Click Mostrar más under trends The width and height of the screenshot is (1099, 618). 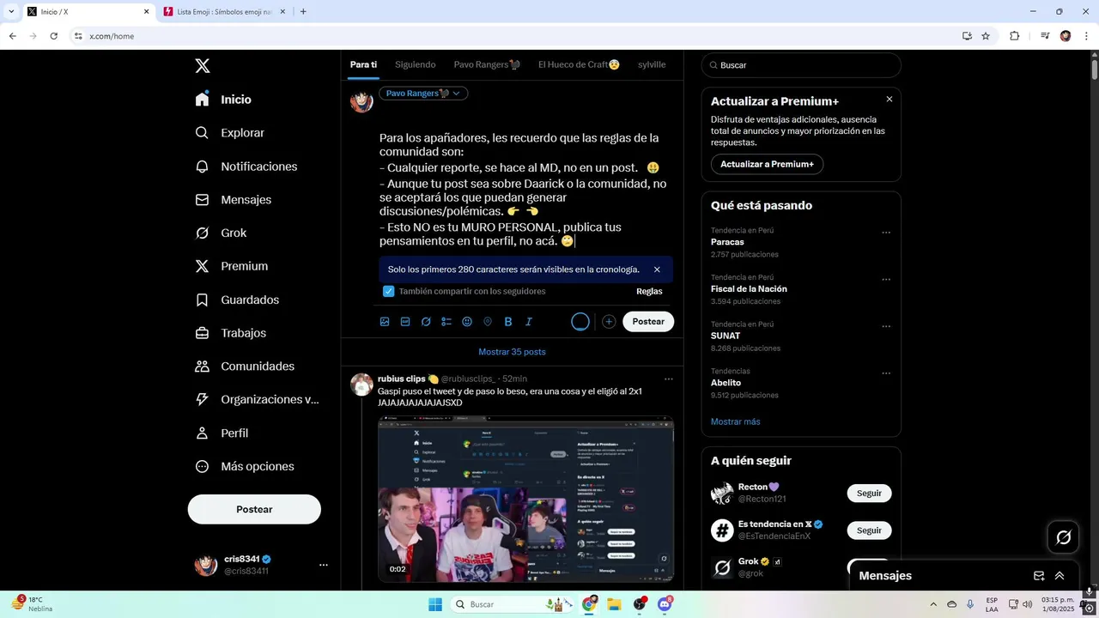(735, 421)
